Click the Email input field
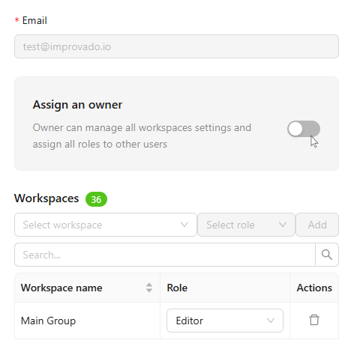 tap(176, 46)
